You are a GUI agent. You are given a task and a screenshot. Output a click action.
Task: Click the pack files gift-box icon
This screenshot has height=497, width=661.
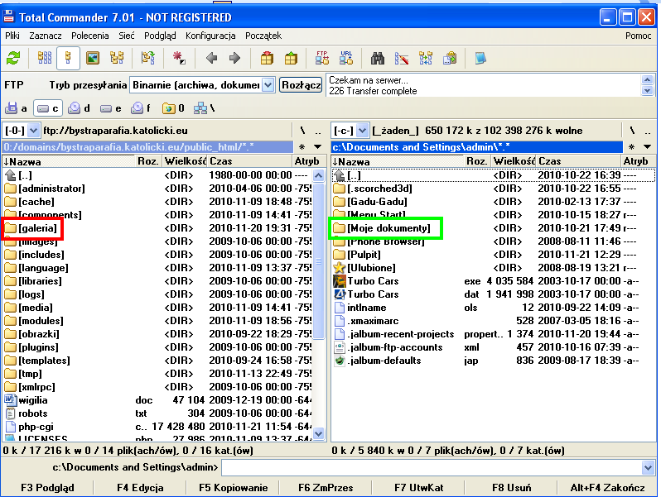click(266, 58)
